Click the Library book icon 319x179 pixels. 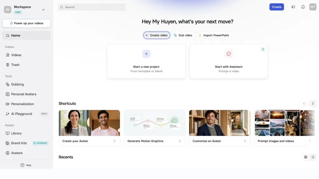tap(7, 133)
